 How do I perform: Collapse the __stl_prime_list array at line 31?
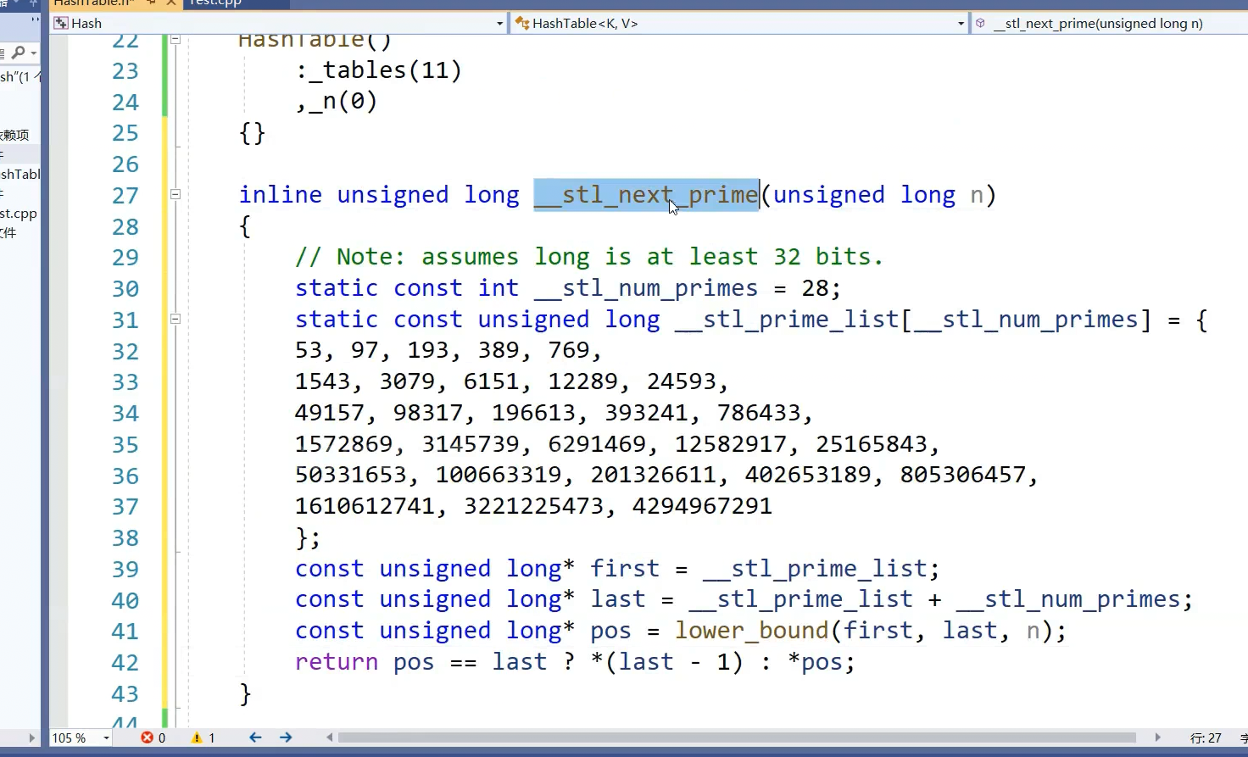pos(175,319)
